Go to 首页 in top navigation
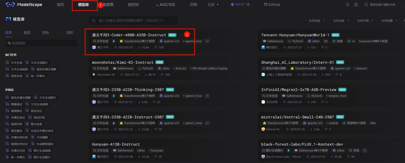Viewport: 405px width, 163px height. [60, 5]
